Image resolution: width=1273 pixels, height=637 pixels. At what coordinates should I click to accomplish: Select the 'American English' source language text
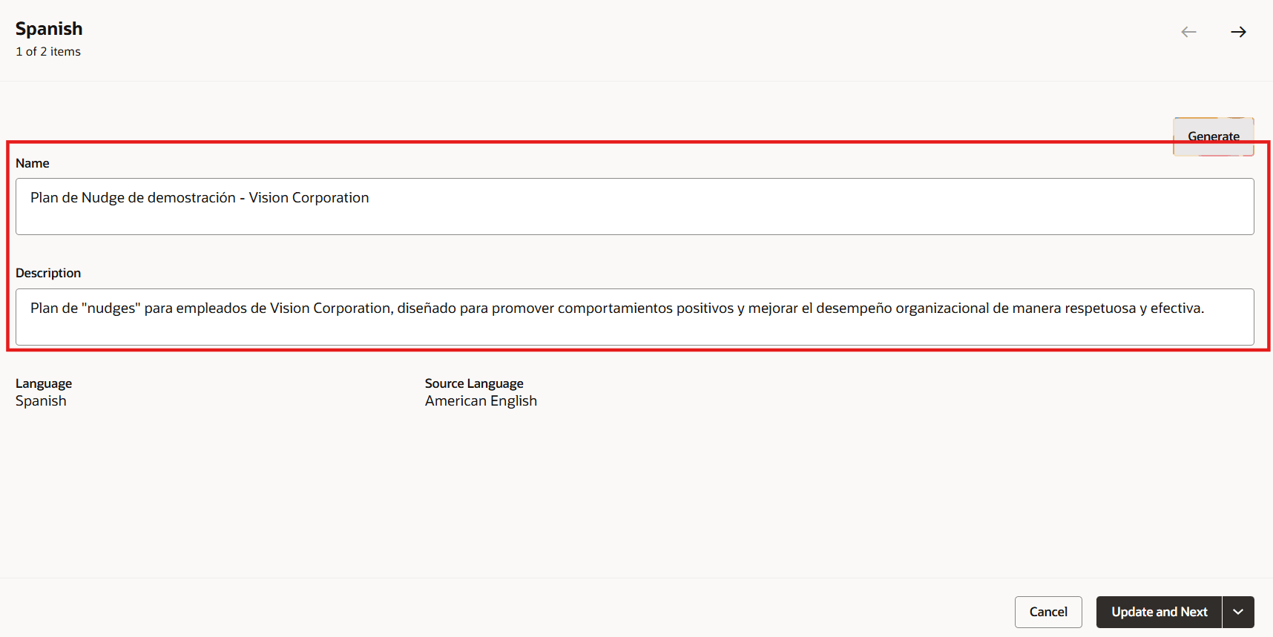pos(481,401)
